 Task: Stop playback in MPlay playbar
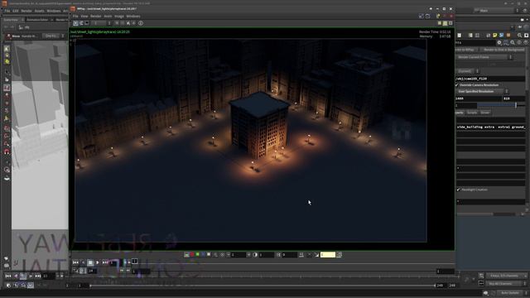90,262
